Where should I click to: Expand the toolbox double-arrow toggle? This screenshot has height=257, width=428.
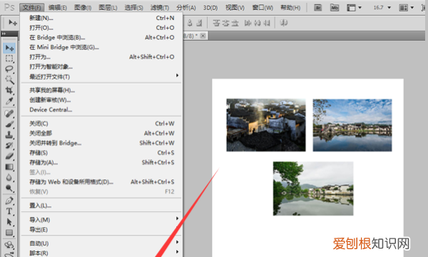(4, 34)
